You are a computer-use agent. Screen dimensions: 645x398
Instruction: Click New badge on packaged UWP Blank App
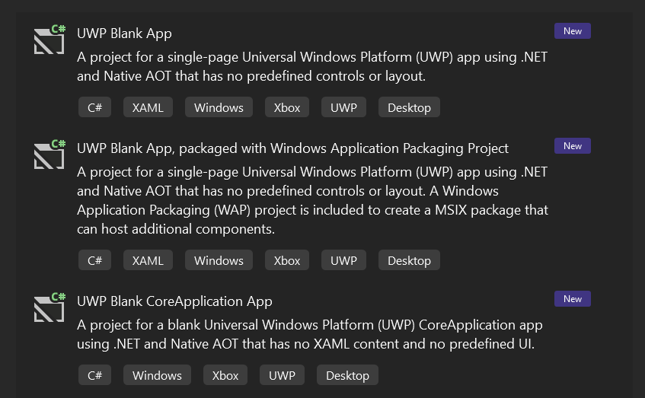pyautogui.click(x=573, y=146)
